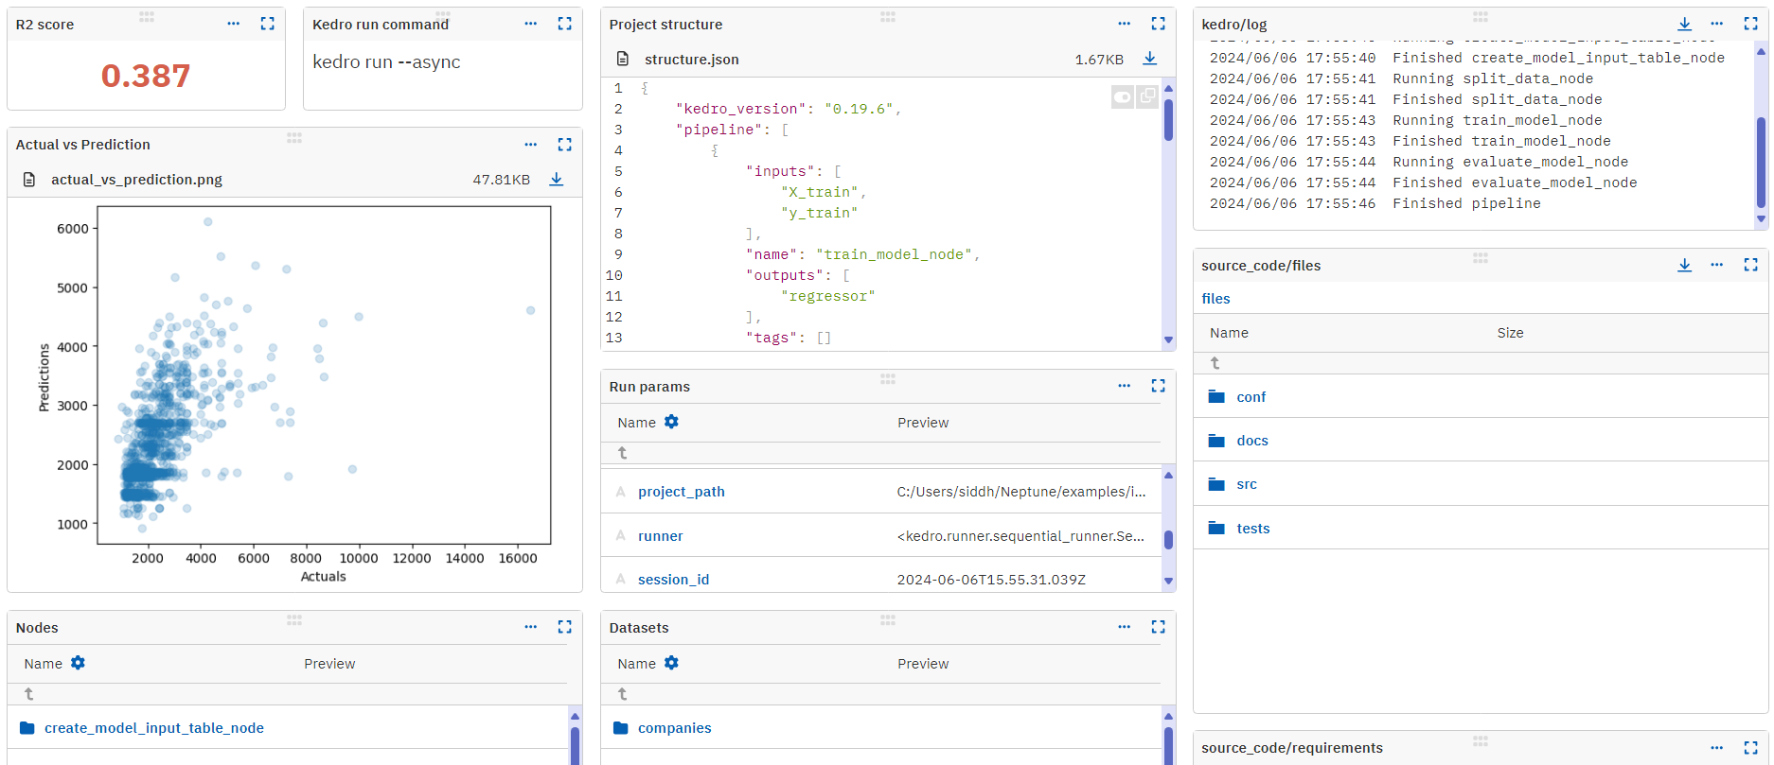The image size is (1774, 765).
Task: Toggle the switch in structure.json viewer
Action: click(1122, 96)
